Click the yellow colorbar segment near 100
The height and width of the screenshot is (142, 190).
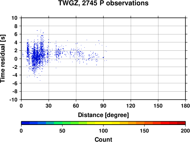tap(103, 123)
